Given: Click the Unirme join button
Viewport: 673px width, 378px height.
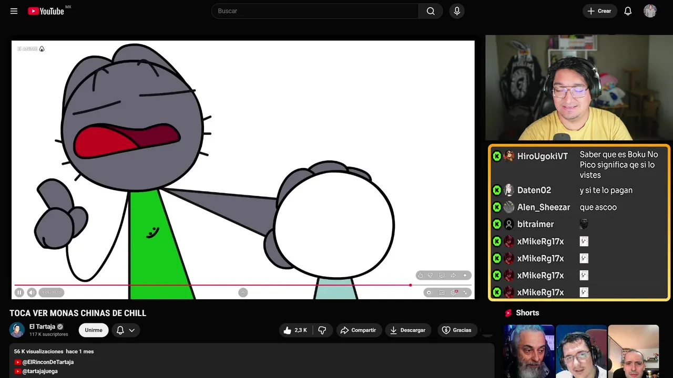Looking at the screenshot, I should [x=94, y=330].
